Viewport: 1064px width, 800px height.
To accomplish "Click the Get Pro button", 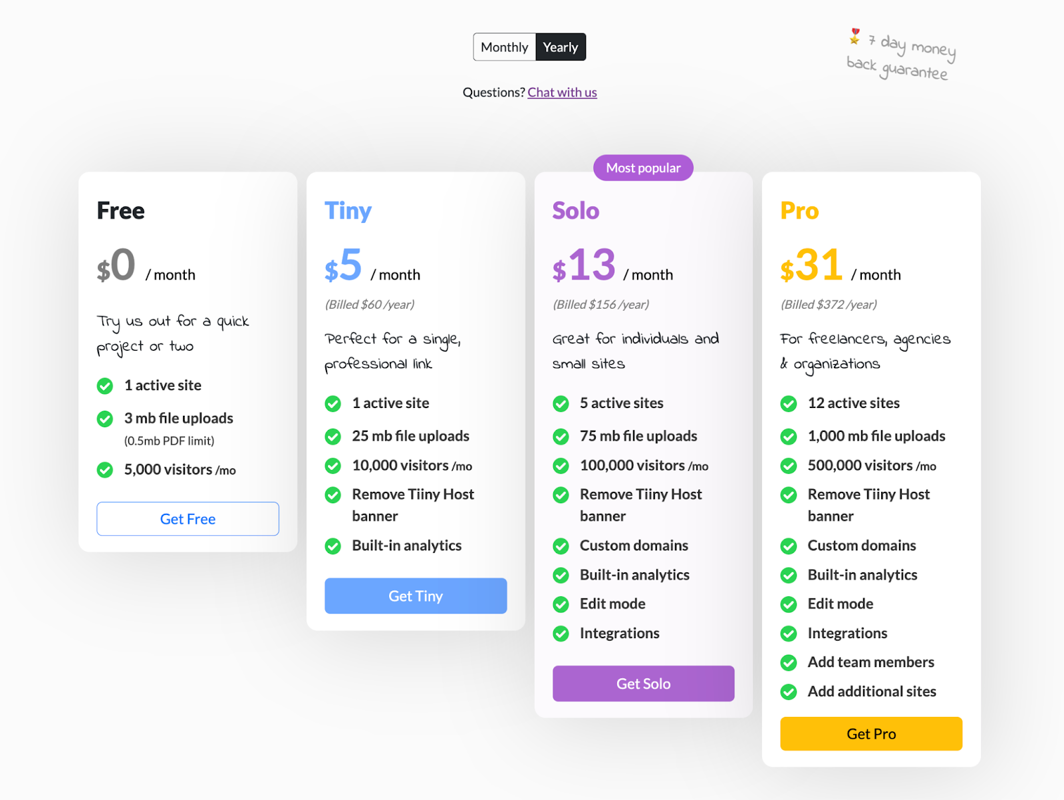I will [871, 733].
